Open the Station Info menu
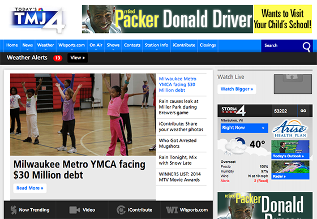This screenshot has height=219, width=317. [x=156, y=45]
